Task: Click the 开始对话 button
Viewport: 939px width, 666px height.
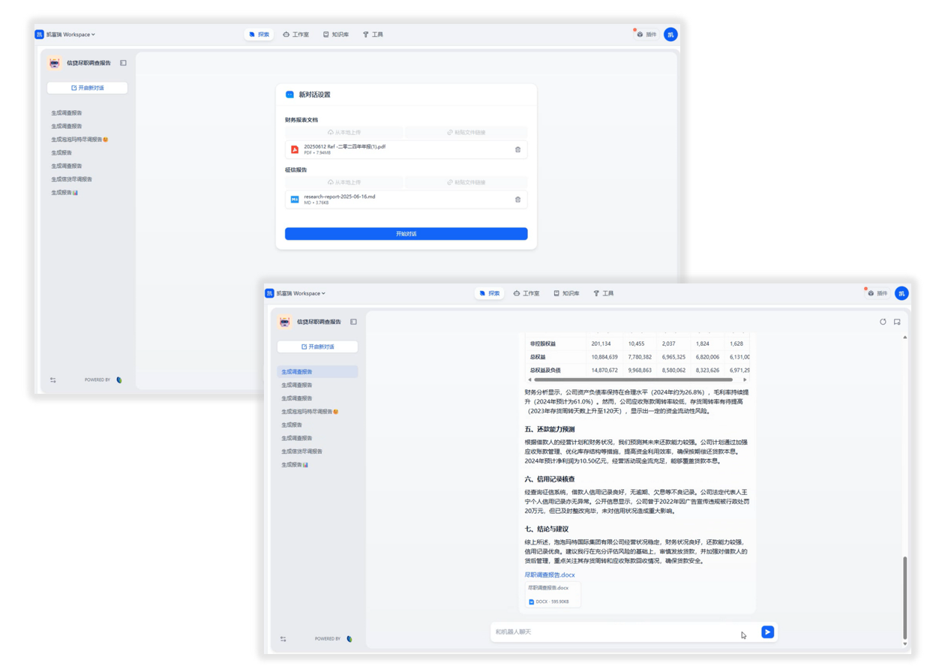Action: pos(406,234)
